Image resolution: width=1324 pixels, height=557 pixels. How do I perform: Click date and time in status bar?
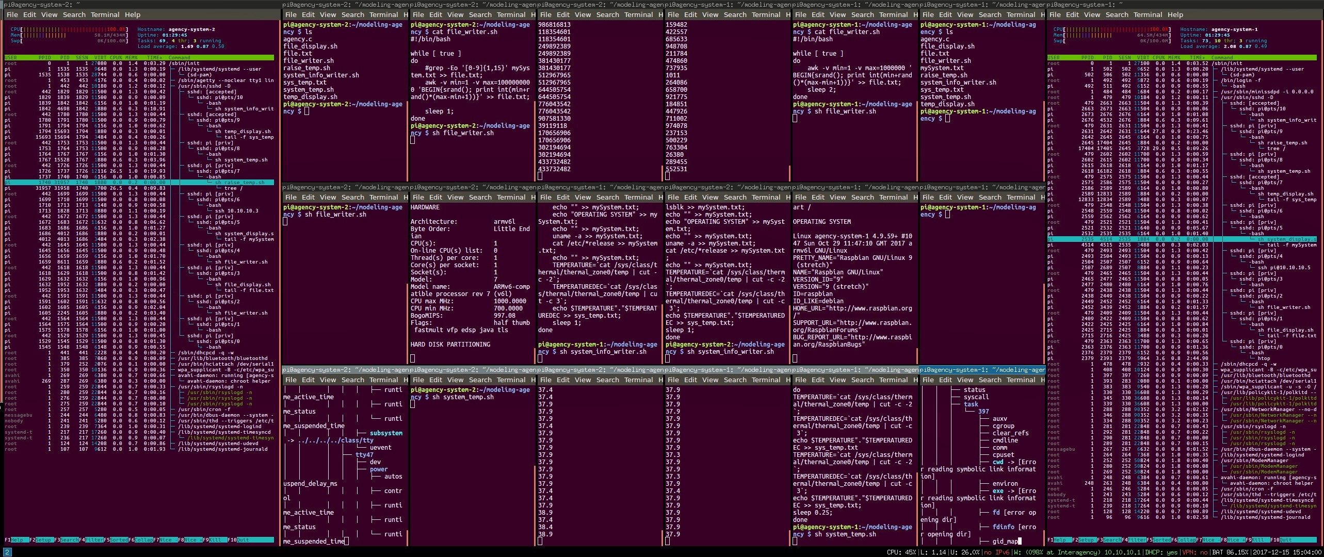[x=1287, y=552]
